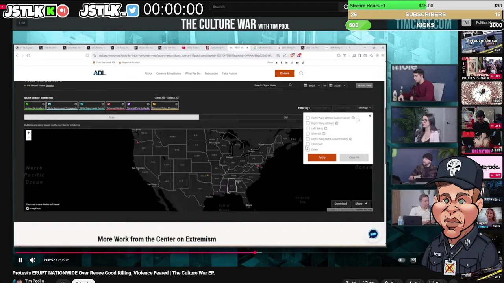Open the ADL header search magnifier

coord(301,73)
